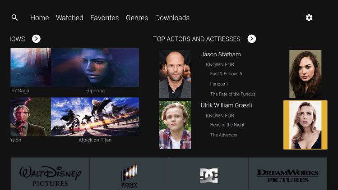Open the Attack on Titan thumbnail
Image resolution: width=338 pixels, height=190 pixels.
95,117
